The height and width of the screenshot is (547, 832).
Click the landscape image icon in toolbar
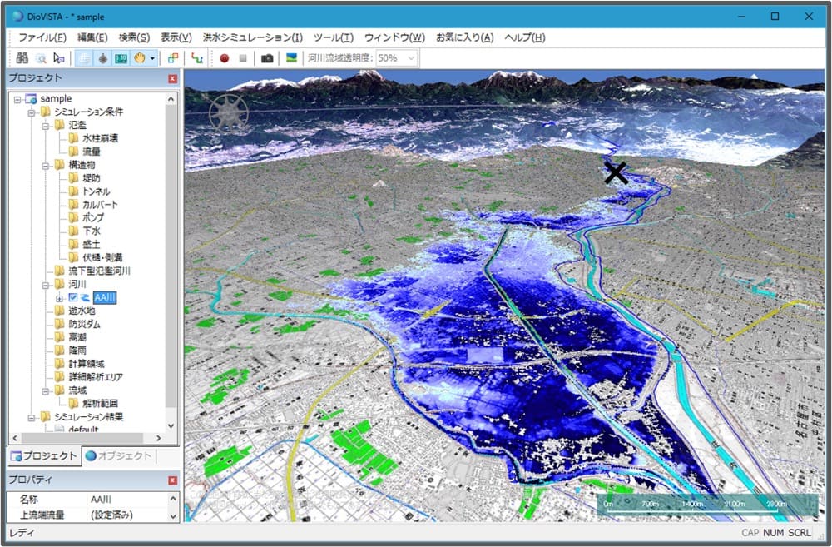[291, 58]
